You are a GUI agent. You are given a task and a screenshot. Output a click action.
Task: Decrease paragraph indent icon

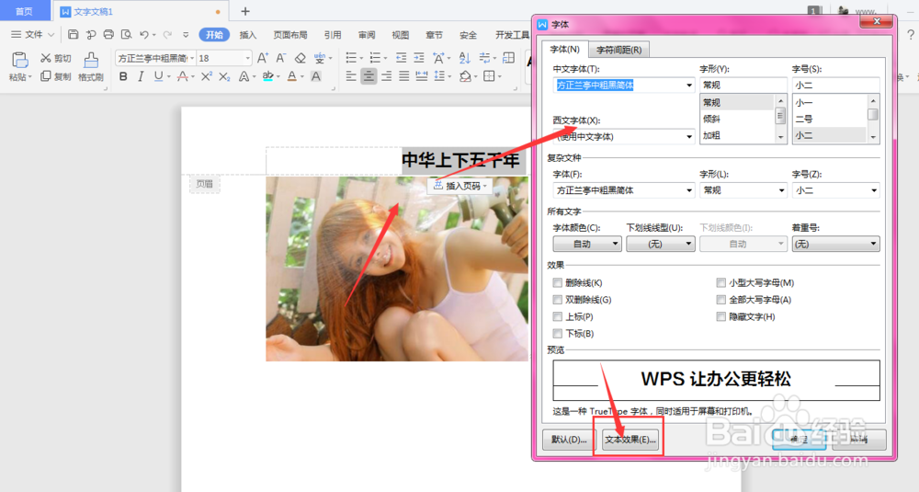coord(401,57)
